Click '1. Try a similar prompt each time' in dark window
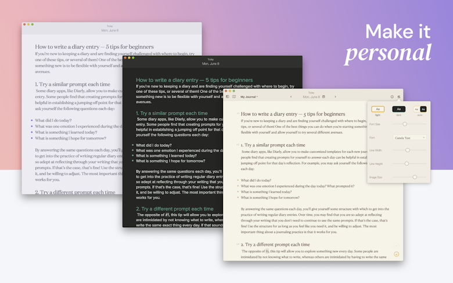The width and height of the screenshot is (453, 283). 171,113
